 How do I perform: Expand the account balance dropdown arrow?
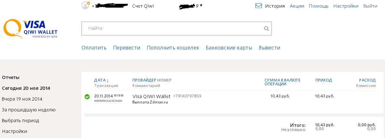pos(201,5)
